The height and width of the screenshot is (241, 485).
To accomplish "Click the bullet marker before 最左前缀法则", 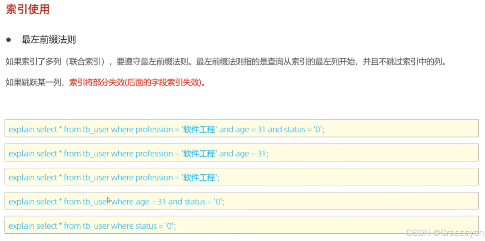I will (7, 40).
